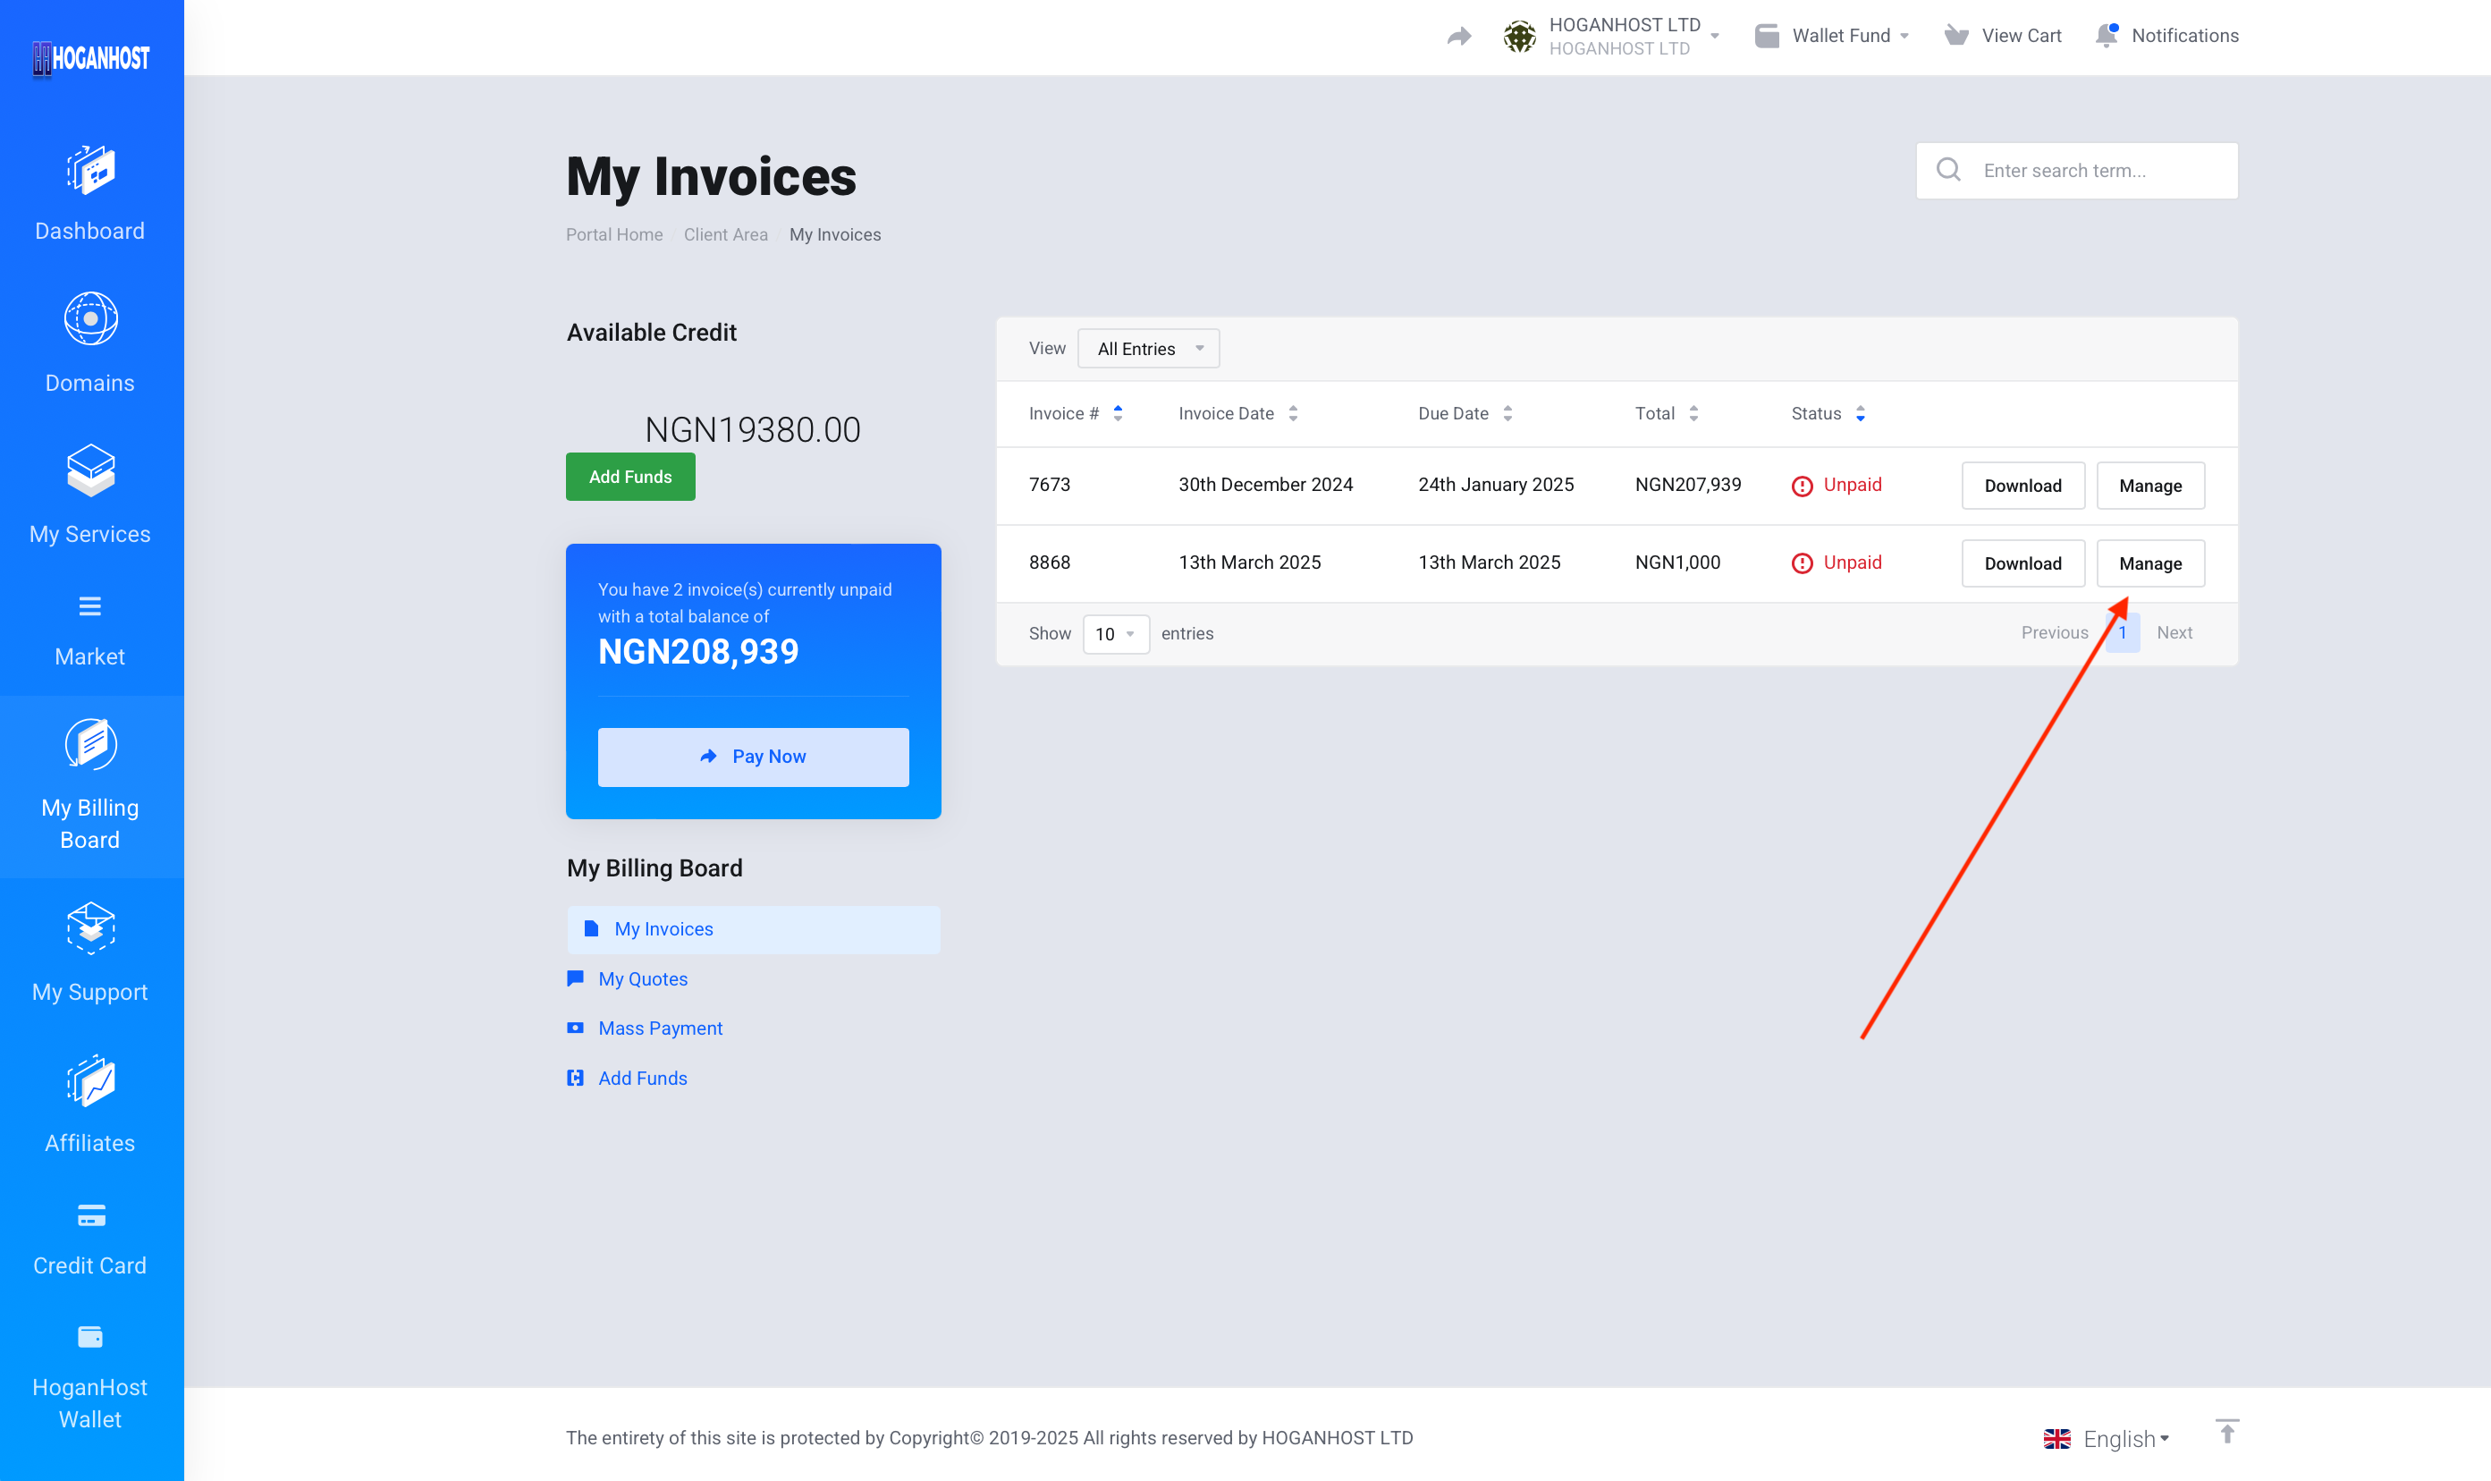Sort by Total column

tap(1666, 413)
